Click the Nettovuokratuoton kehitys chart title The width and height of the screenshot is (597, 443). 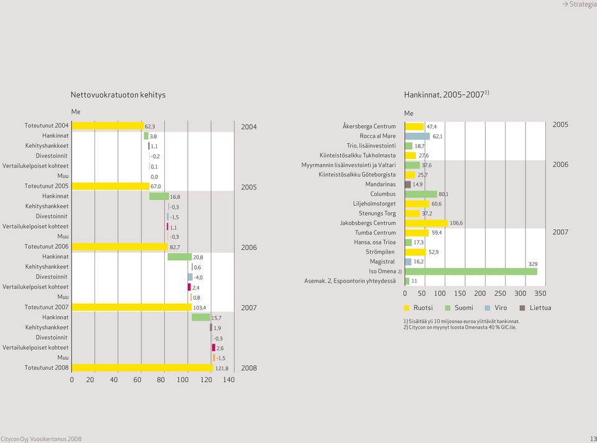coord(118,94)
